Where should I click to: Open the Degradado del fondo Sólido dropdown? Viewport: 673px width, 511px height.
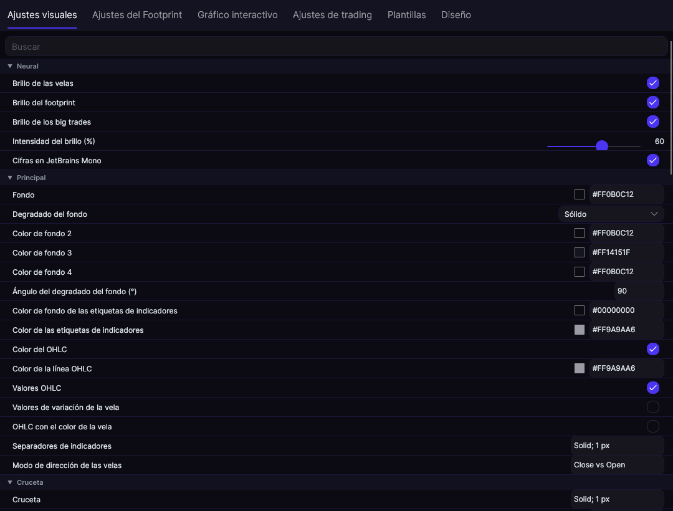tap(611, 214)
